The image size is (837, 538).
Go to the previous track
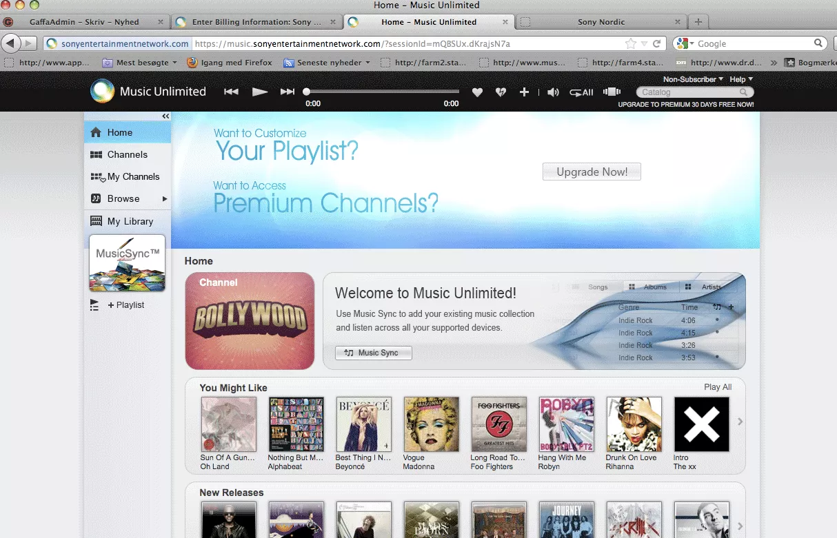231,92
